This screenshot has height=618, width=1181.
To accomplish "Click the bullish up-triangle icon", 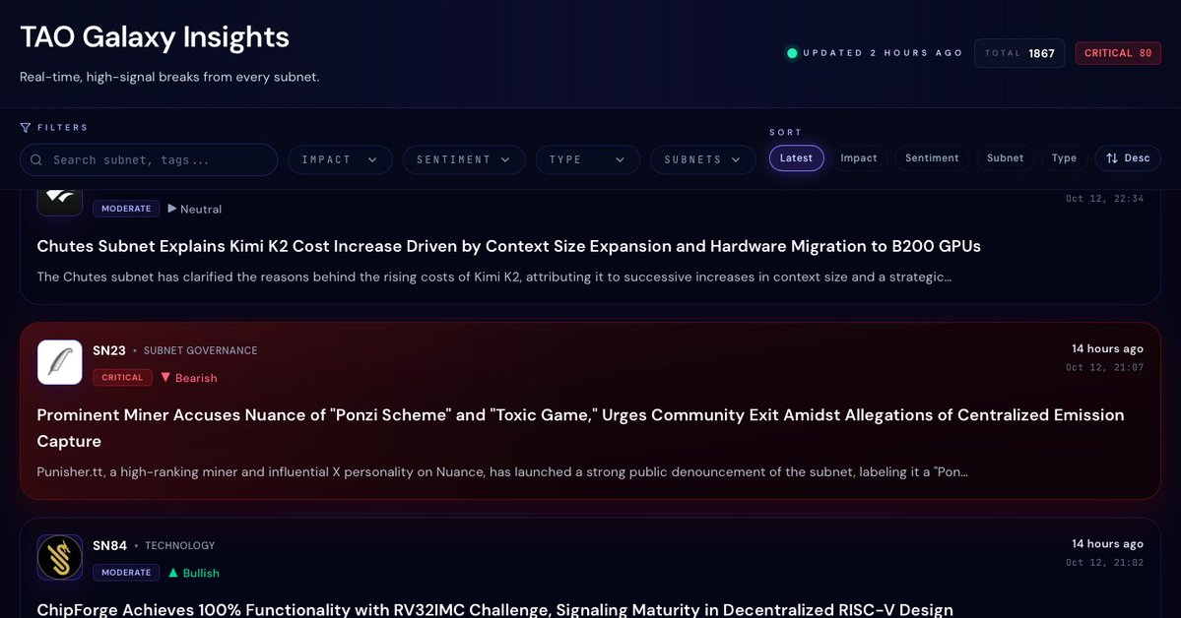I will point(173,573).
